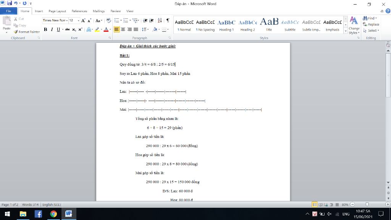Image resolution: width=391 pixels, height=220 pixels.
Task: Apply the Subtitle style
Action: [290, 25]
